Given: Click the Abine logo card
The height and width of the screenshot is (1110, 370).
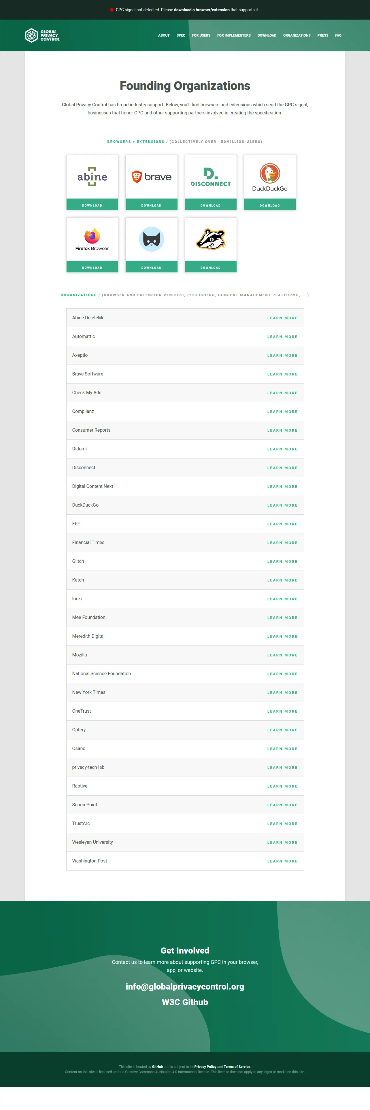Looking at the screenshot, I should (92, 177).
